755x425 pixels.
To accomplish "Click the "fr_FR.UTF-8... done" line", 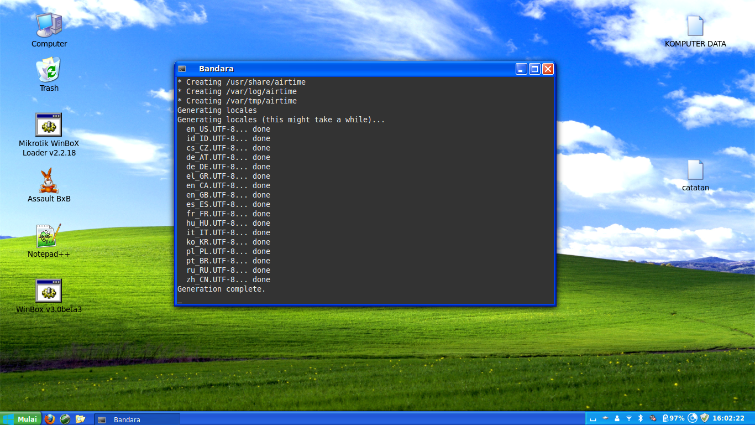I will pyautogui.click(x=228, y=214).
